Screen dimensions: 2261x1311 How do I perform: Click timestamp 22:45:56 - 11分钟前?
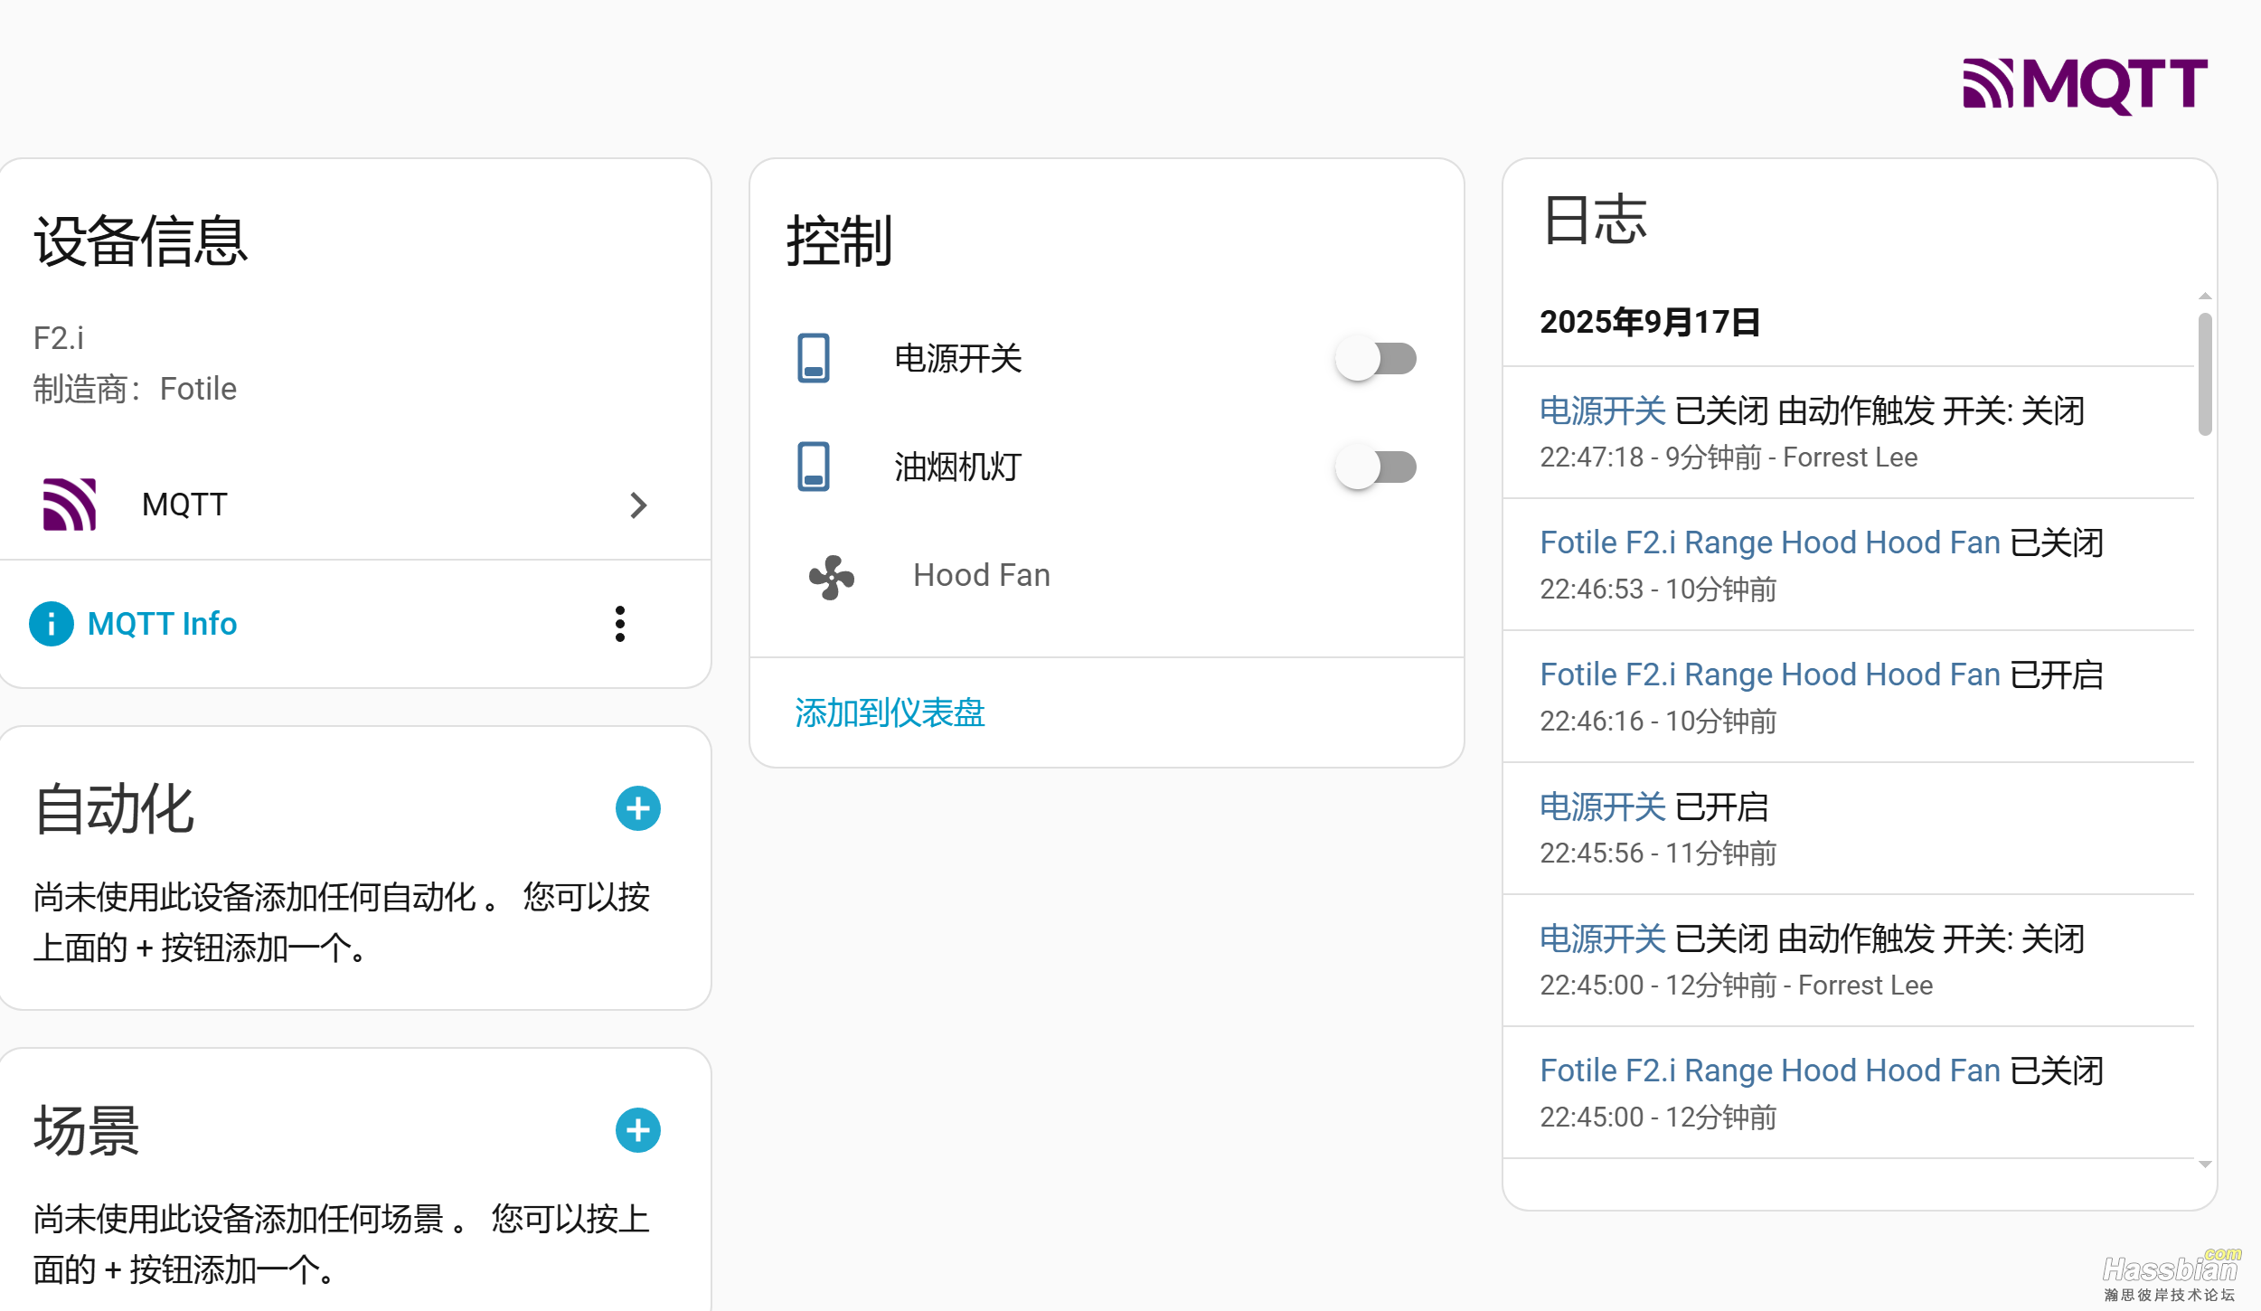[1658, 854]
